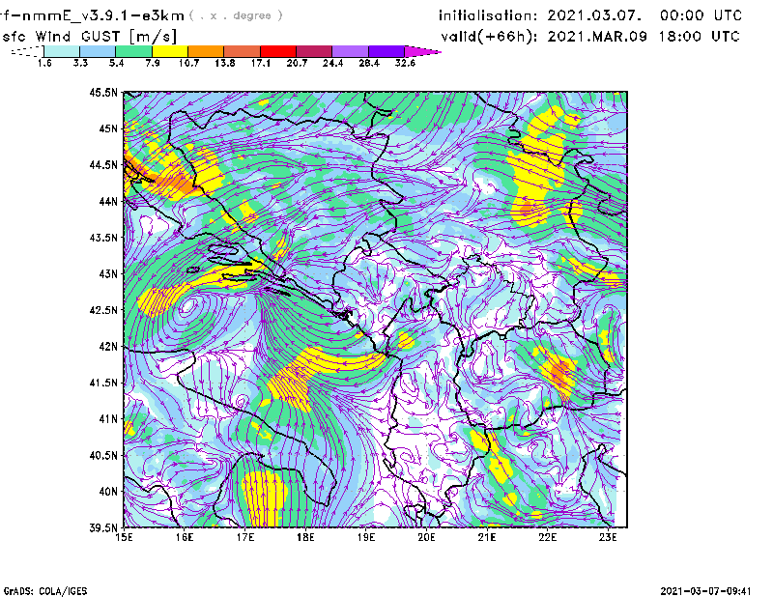Image resolution: width=773 pixels, height=597 pixels.
Task: Click the '17.1' colorbar value
Action: [261, 63]
